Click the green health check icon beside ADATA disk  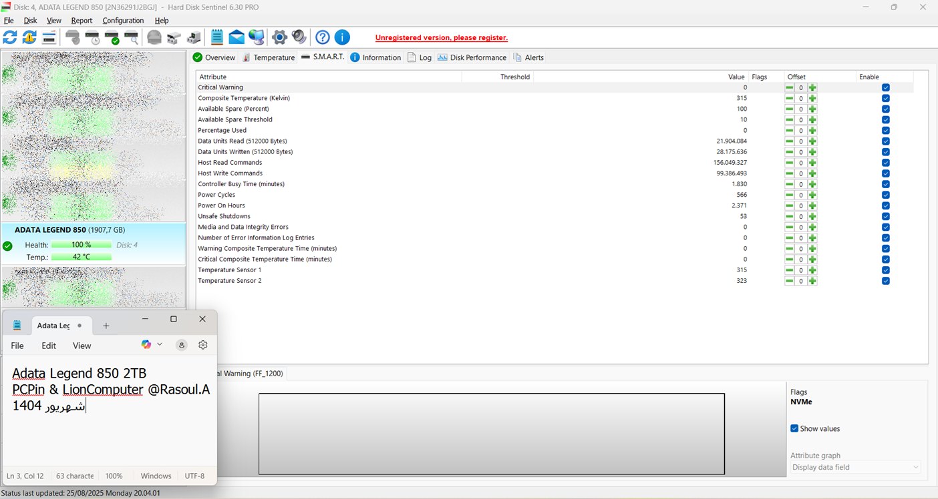pos(7,245)
